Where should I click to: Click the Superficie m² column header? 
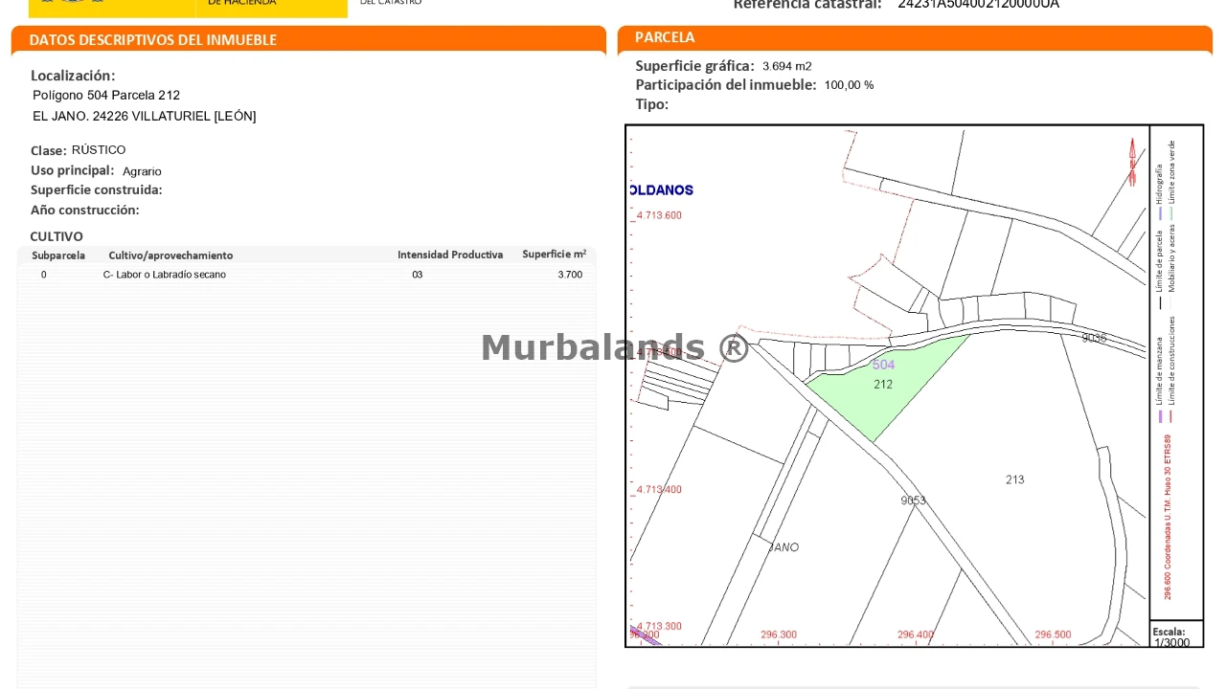tap(555, 255)
